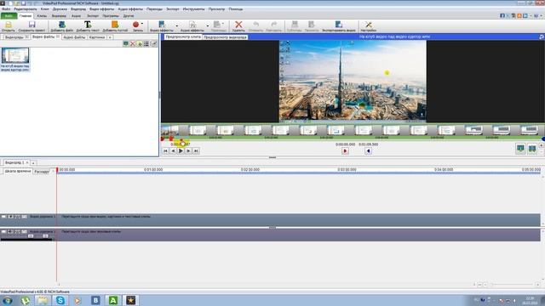
Task: Mute the audio track with its speaker toggle
Action: (10, 231)
